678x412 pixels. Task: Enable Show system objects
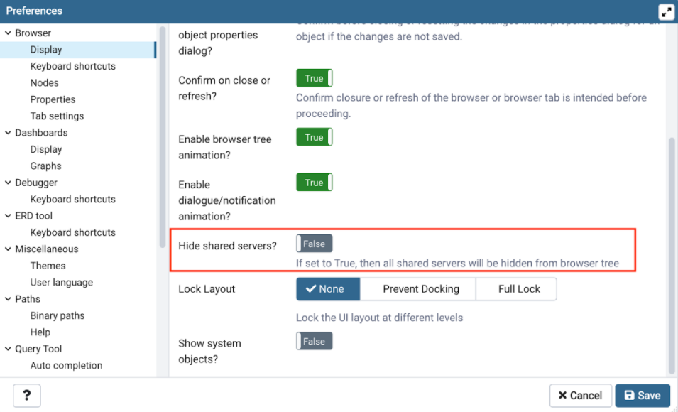[314, 341]
